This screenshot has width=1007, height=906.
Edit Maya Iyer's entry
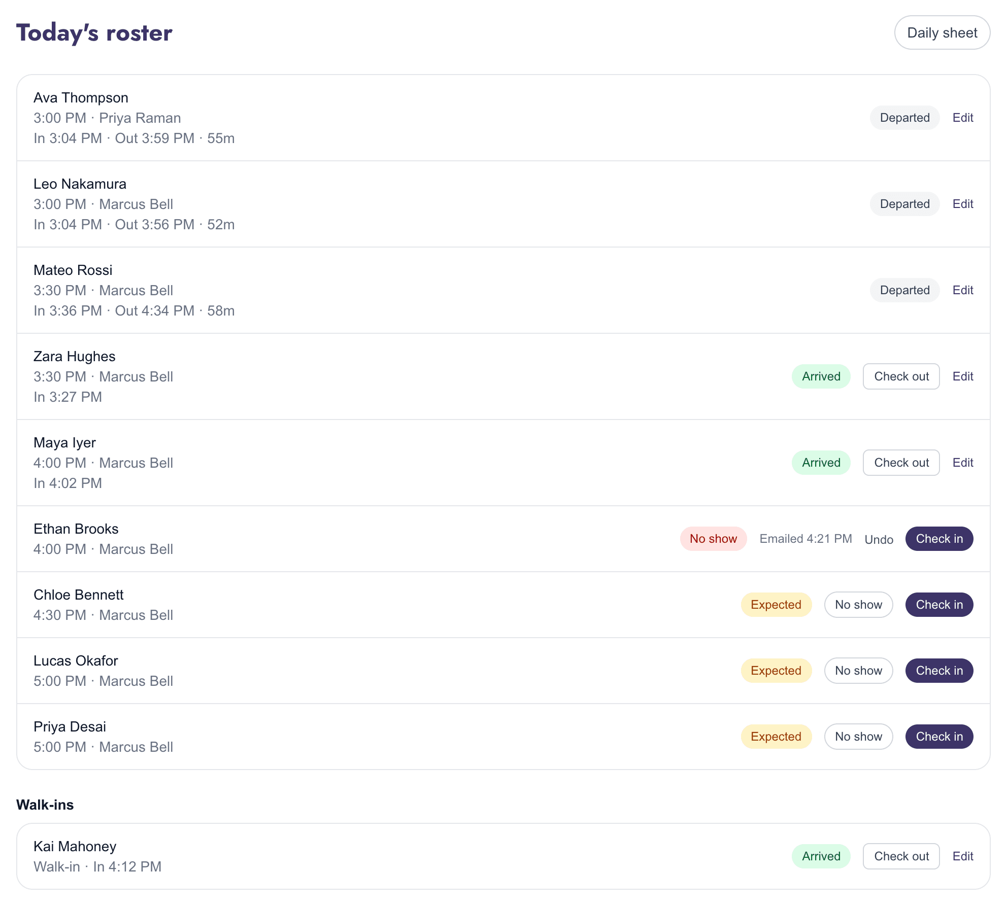coord(963,463)
